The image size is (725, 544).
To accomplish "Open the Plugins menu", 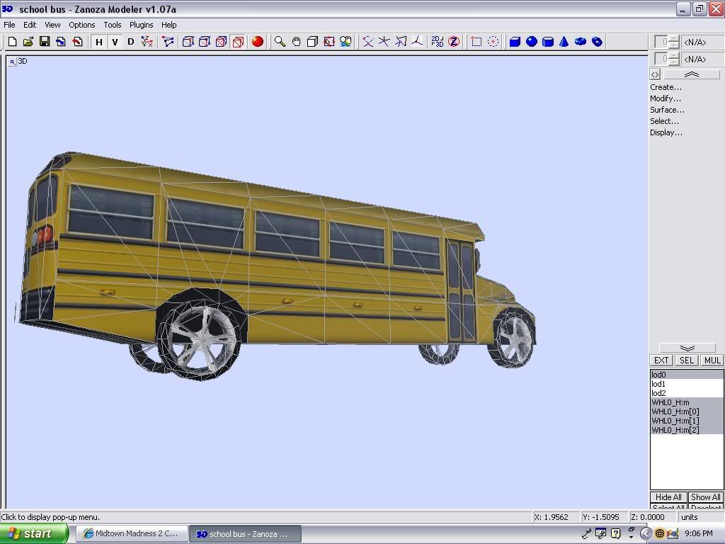I will pyautogui.click(x=141, y=25).
